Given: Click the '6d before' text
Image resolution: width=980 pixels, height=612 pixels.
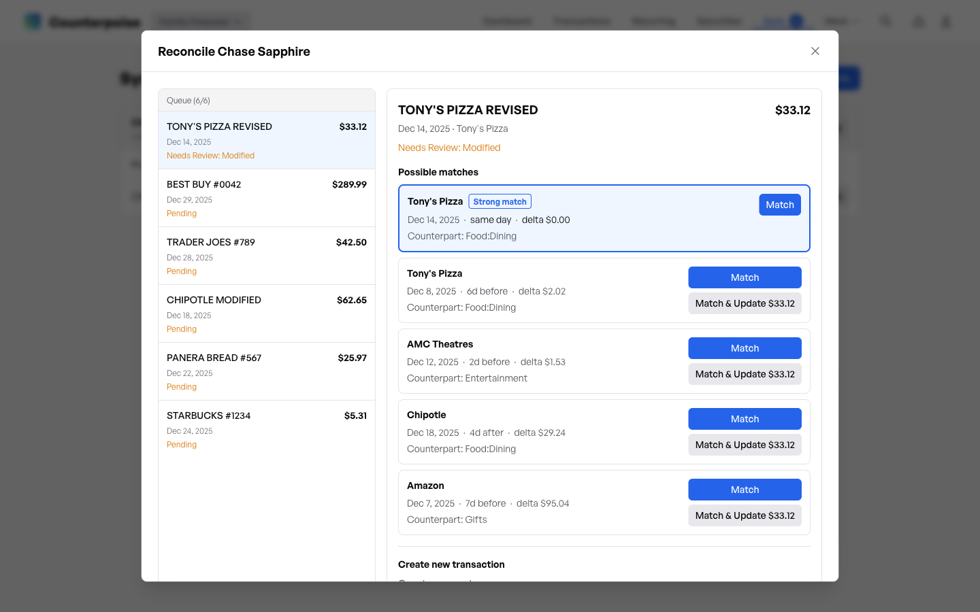Looking at the screenshot, I should point(487,291).
